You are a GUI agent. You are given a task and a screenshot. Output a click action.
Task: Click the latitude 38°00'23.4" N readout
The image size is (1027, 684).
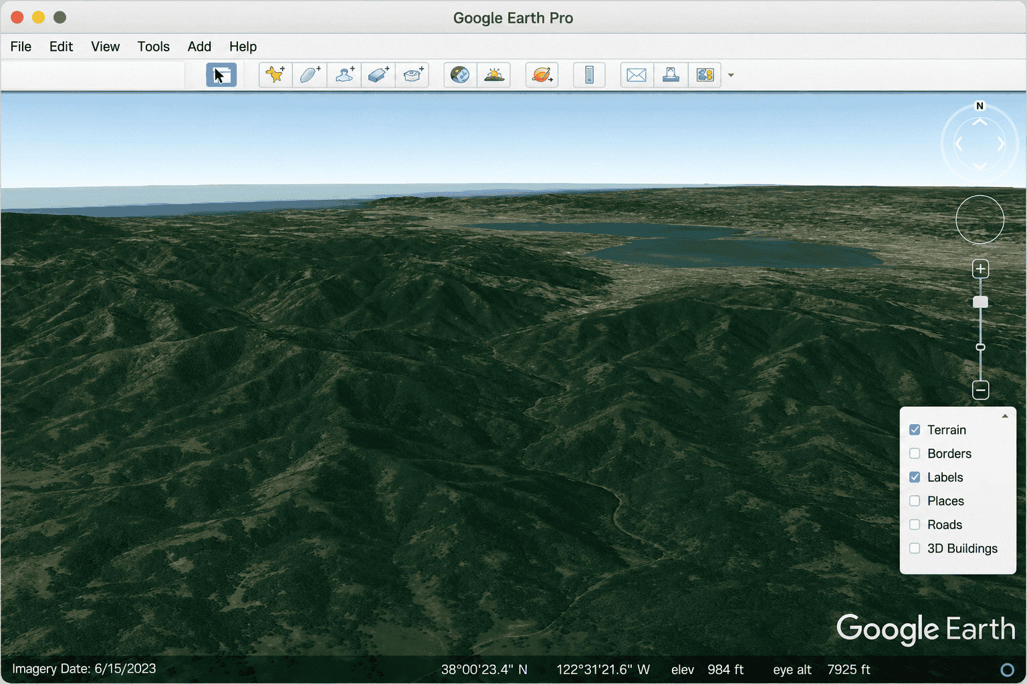(x=484, y=669)
